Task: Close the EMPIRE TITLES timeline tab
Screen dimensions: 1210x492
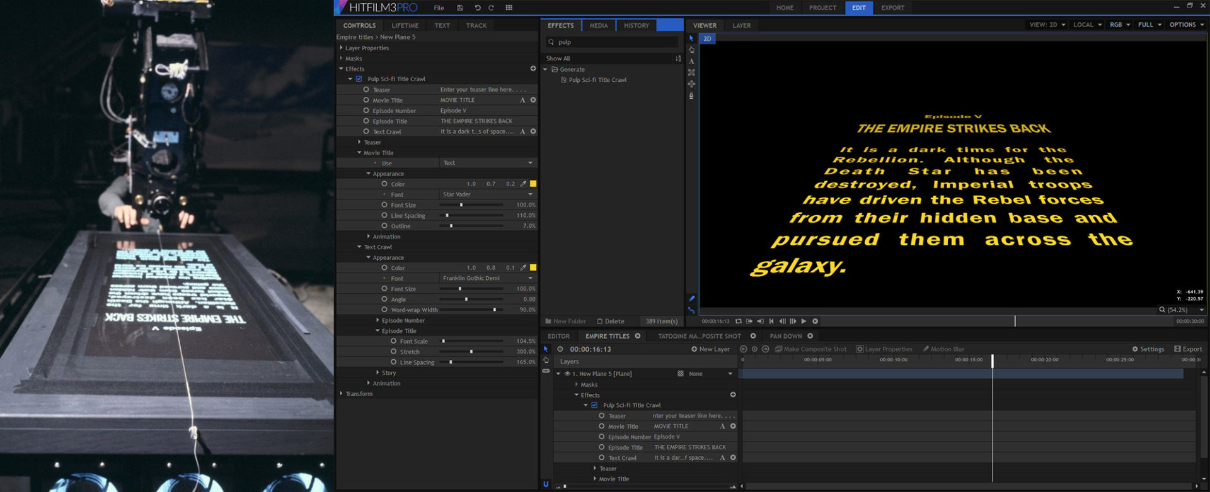Action: (x=638, y=336)
